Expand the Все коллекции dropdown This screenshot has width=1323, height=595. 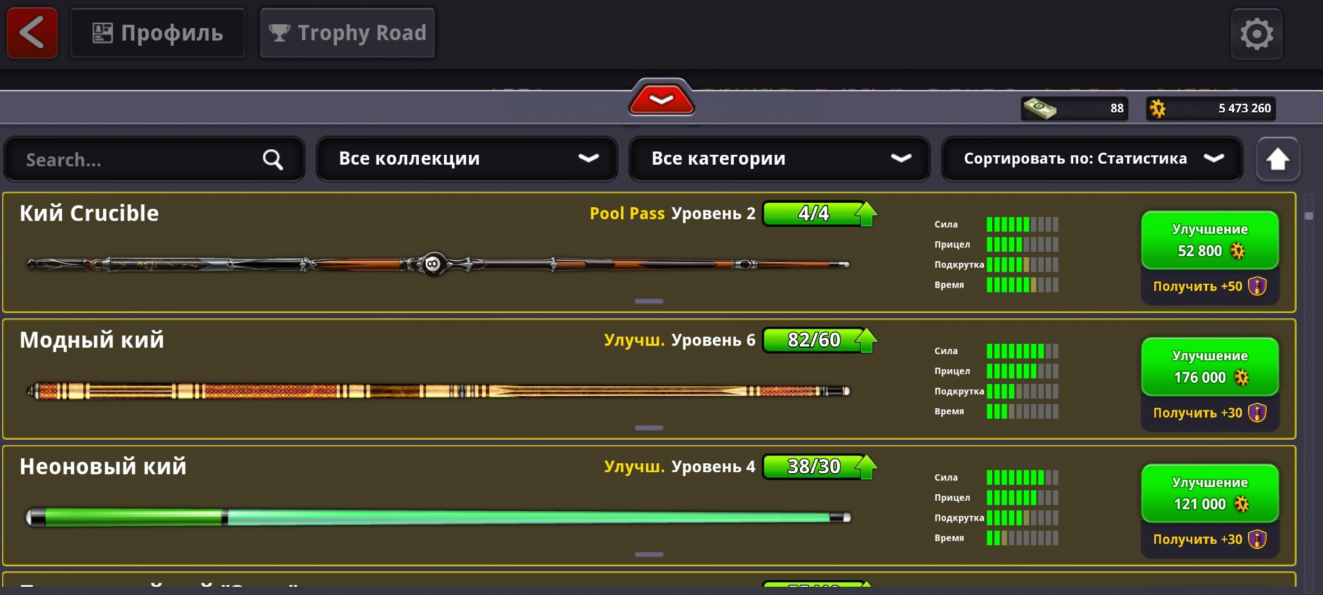tap(466, 159)
